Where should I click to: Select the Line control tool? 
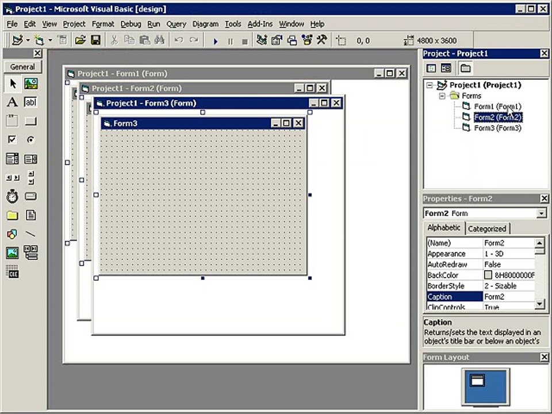[x=31, y=234]
